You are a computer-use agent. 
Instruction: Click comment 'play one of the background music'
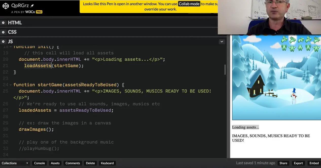click(x=66, y=142)
